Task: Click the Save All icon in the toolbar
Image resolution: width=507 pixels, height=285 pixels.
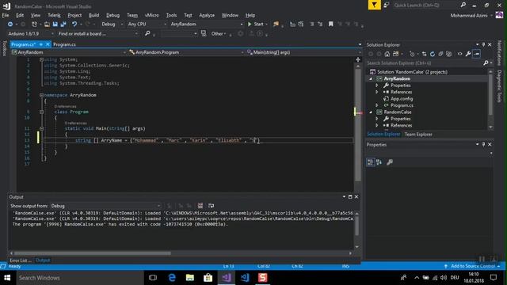Action: click(x=63, y=25)
